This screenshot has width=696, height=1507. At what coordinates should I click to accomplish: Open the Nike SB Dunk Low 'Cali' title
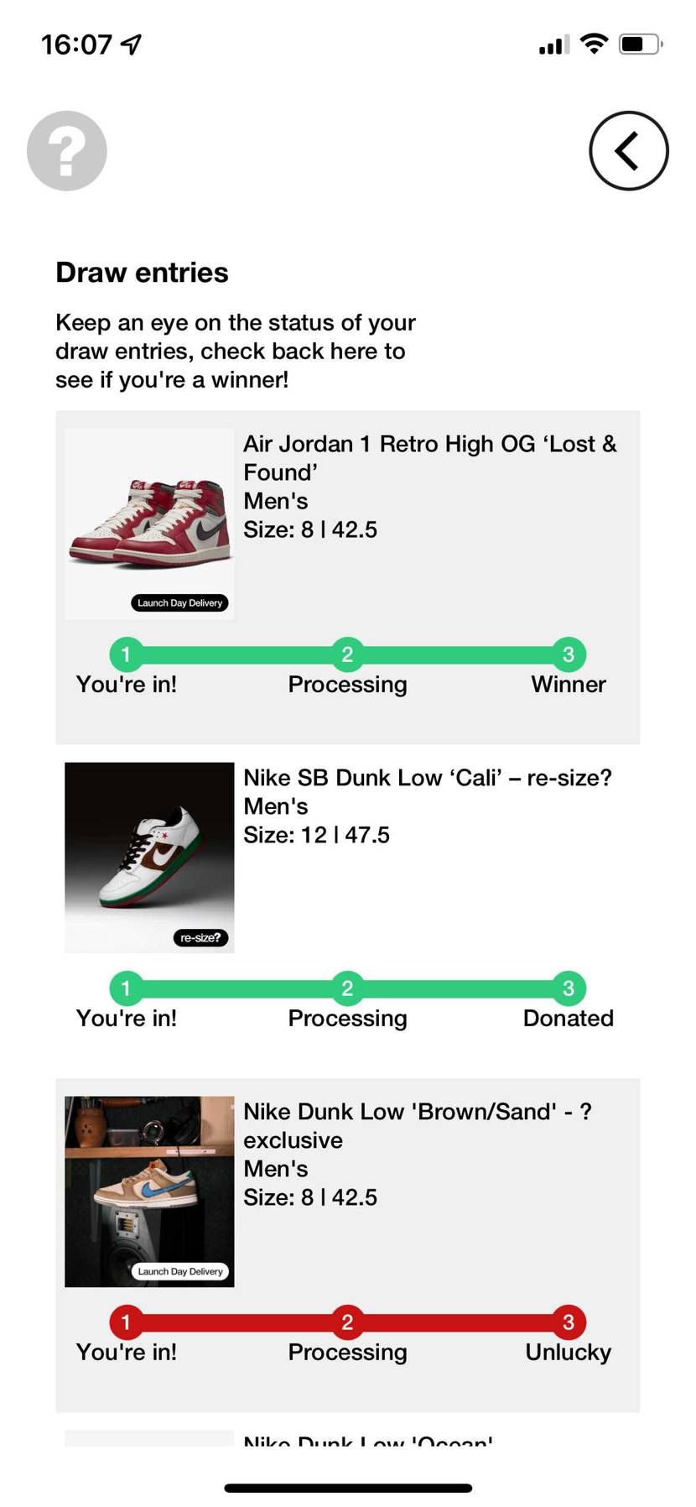(x=428, y=778)
